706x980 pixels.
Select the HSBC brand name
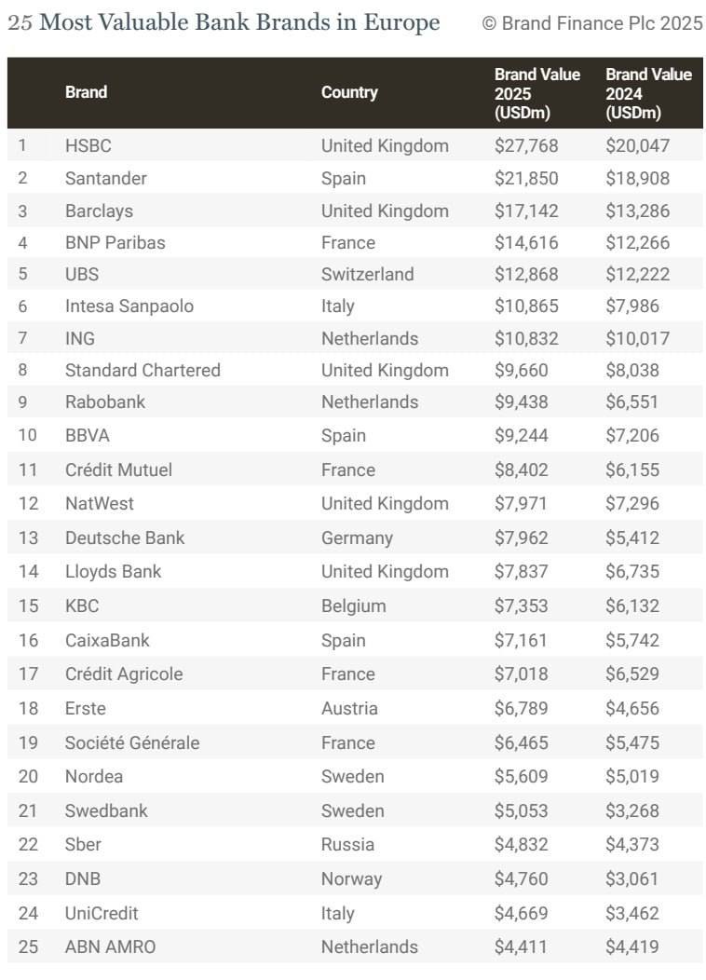coord(88,145)
